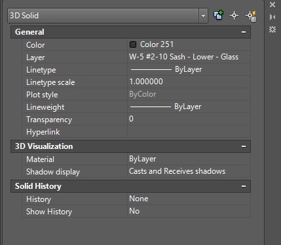Viewport: 281px width, 245px height.
Task: Click the General section header title
Action: tap(29, 32)
